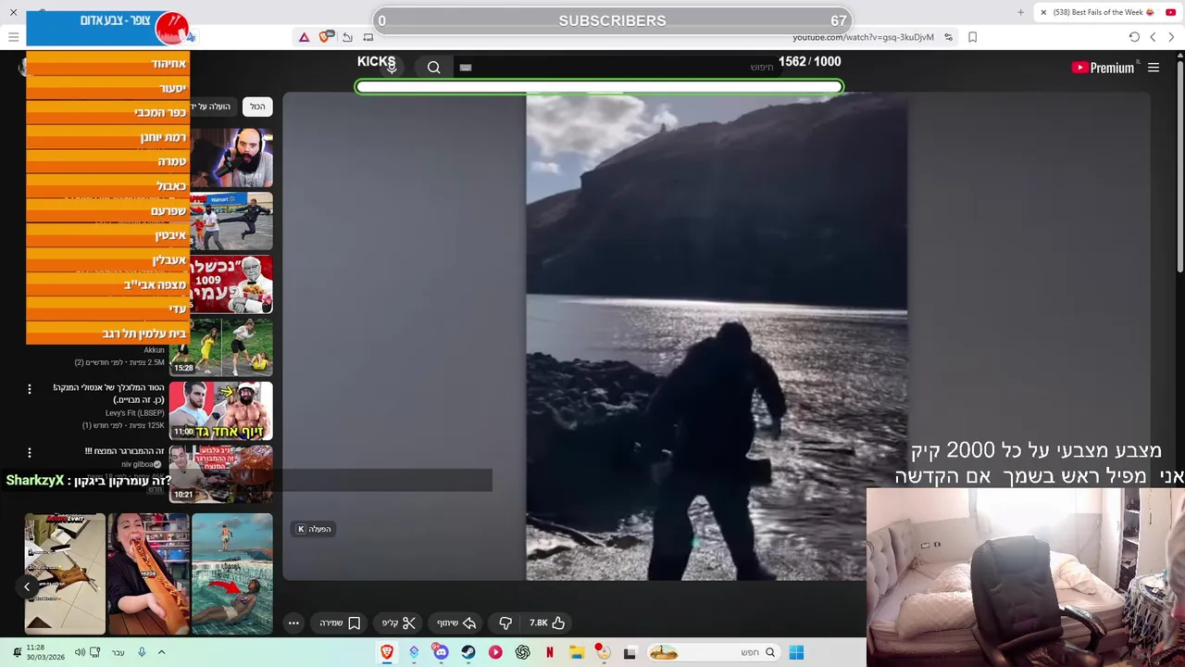Open the Windows Start menu

click(796, 652)
